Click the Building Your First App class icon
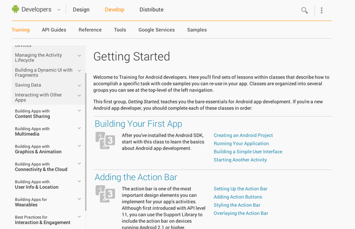Viewport: 355px width, 229px height. click(x=104, y=140)
